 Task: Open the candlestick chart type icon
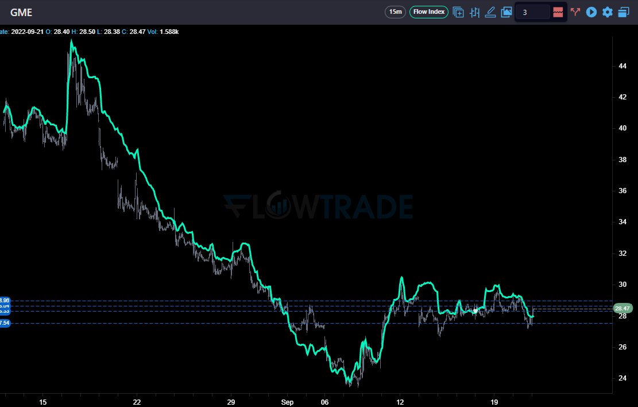(474, 12)
